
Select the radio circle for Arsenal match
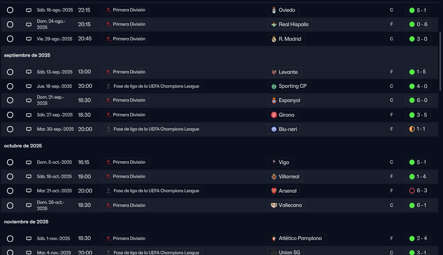pos(10,191)
